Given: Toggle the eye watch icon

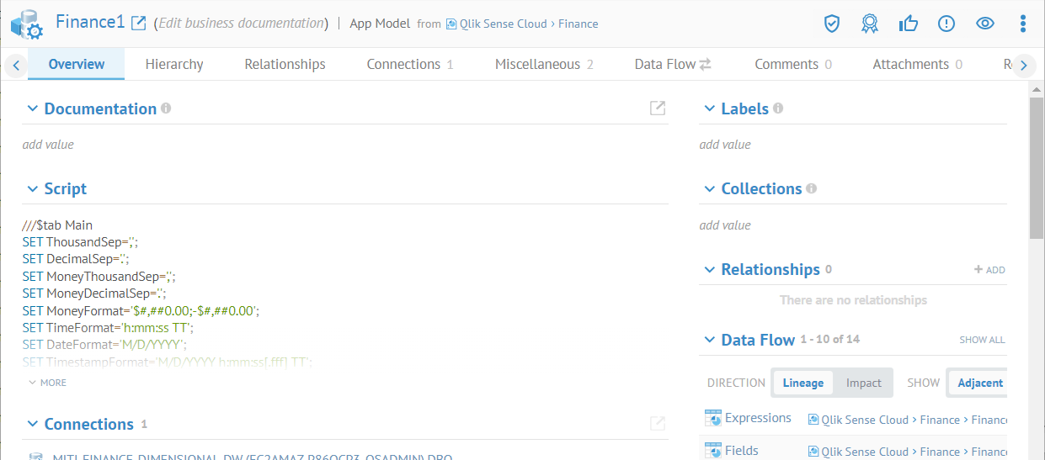Looking at the screenshot, I should point(985,24).
